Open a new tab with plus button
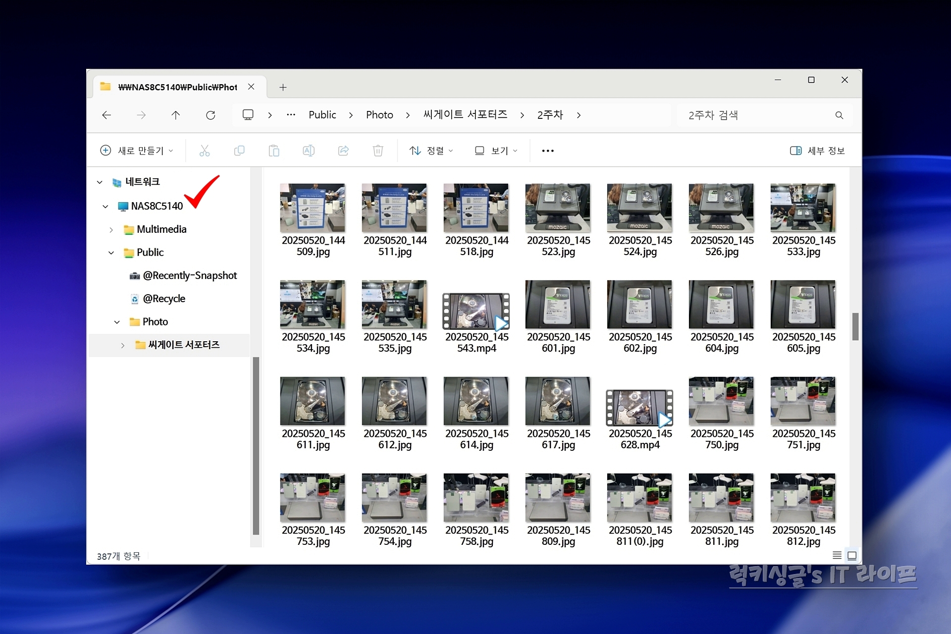 [283, 87]
